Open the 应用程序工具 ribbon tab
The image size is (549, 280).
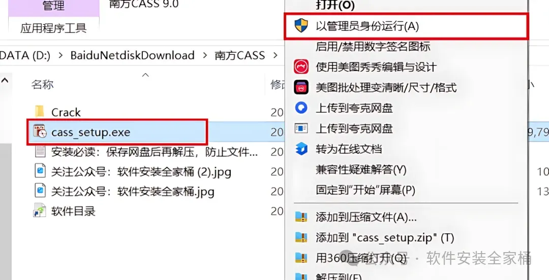(x=53, y=28)
